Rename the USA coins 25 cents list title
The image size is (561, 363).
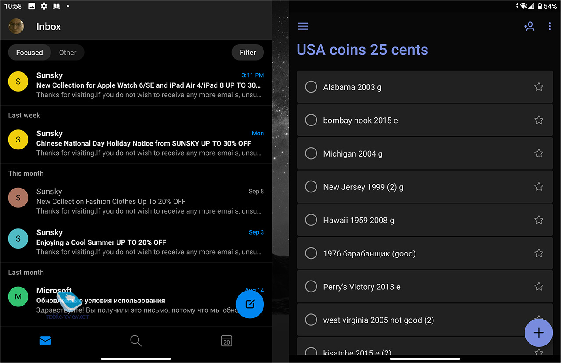(362, 50)
